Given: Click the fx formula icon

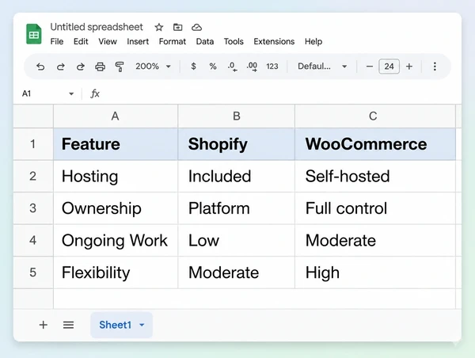Looking at the screenshot, I should [95, 93].
